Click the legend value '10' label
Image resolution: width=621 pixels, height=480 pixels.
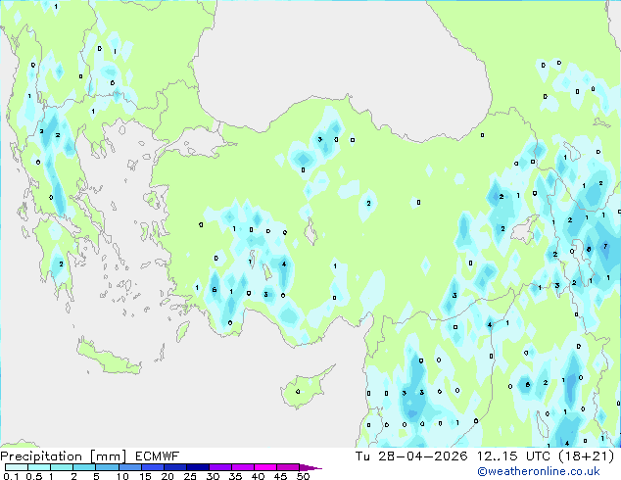click(122, 476)
